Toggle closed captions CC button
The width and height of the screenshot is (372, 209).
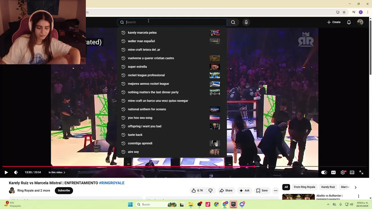333,172
